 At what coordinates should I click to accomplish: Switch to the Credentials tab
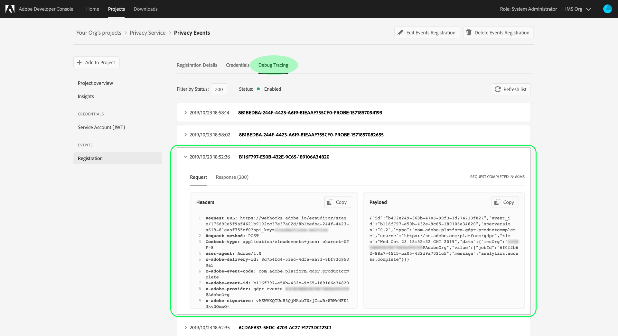238,65
